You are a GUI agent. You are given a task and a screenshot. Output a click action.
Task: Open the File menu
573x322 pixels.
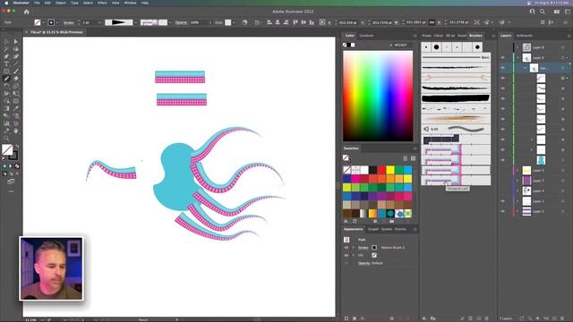(37, 3)
